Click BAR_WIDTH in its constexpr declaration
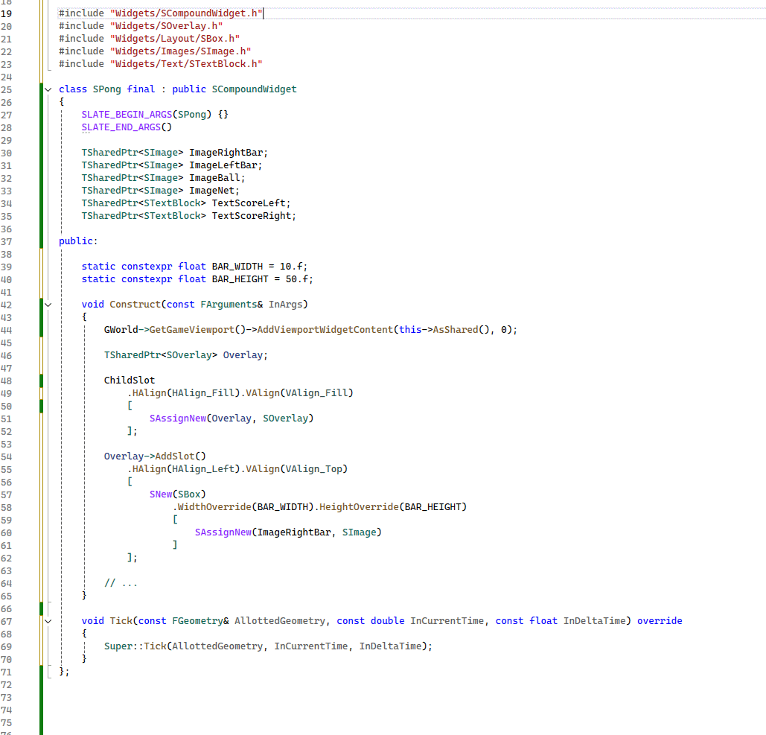 click(237, 267)
